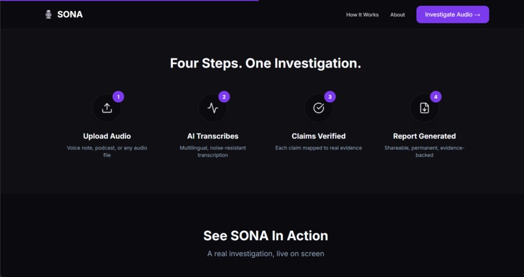The width and height of the screenshot is (524, 277).
Task: Click "A real investigation, live on screen" subtitle
Action: (266, 254)
